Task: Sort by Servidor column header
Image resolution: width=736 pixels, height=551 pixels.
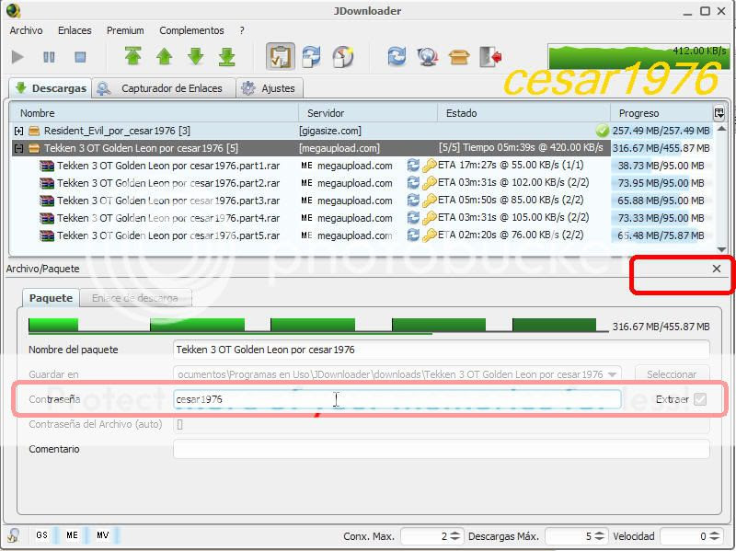Action: 368,113
